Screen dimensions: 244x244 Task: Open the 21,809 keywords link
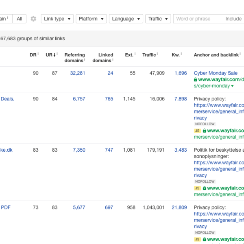179,207
